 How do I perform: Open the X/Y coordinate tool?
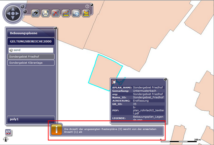[x=8, y=132]
